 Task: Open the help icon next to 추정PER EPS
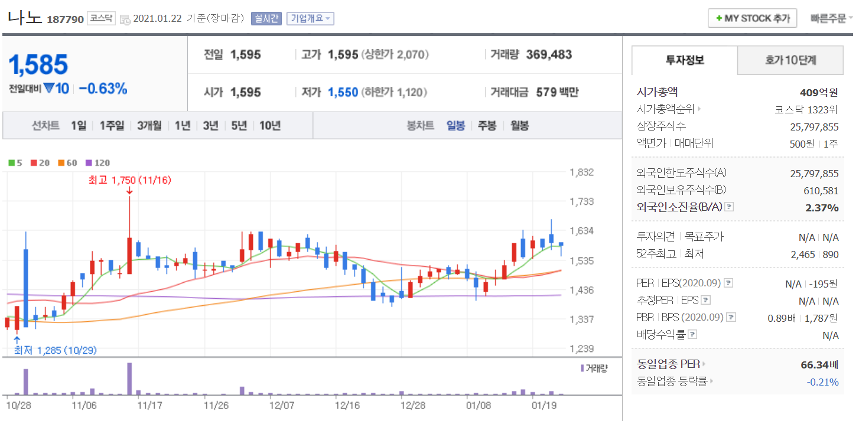[705, 301]
